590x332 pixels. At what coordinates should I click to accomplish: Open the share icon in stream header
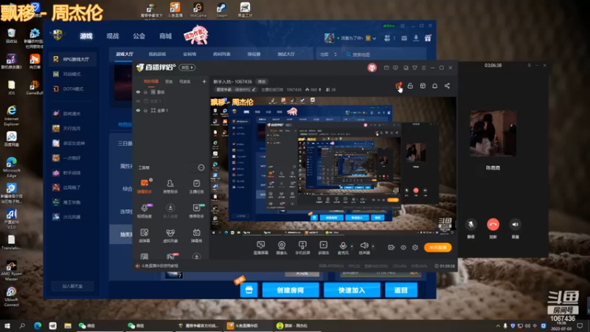[447, 86]
